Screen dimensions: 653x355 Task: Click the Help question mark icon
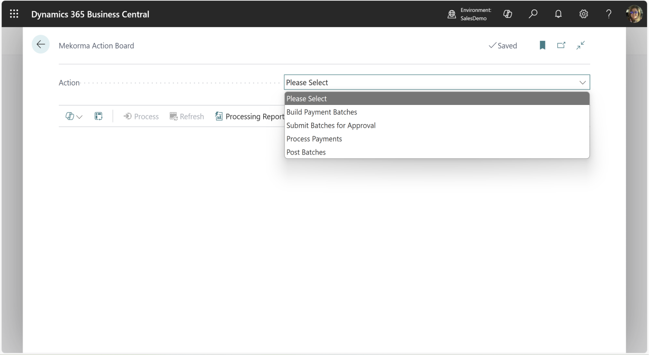[608, 14]
